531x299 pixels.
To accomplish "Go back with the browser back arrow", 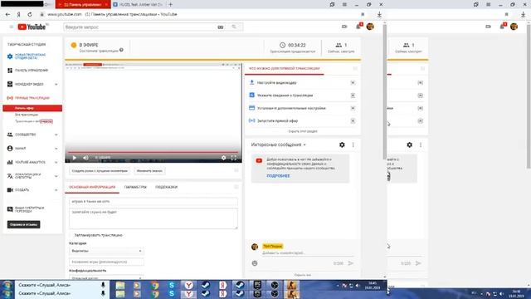I will pos(7,15).
